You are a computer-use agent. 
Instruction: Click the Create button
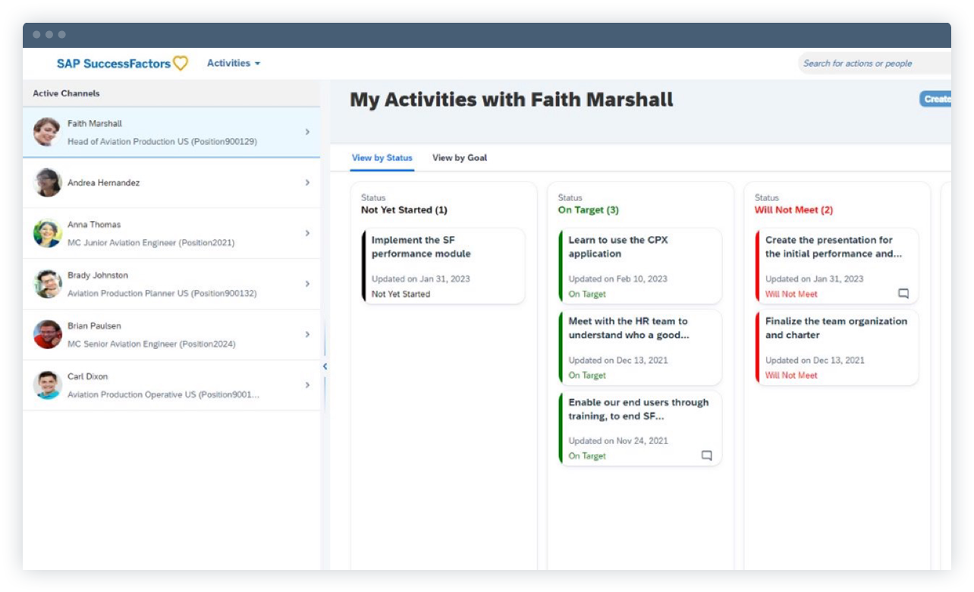coord(938,99)
